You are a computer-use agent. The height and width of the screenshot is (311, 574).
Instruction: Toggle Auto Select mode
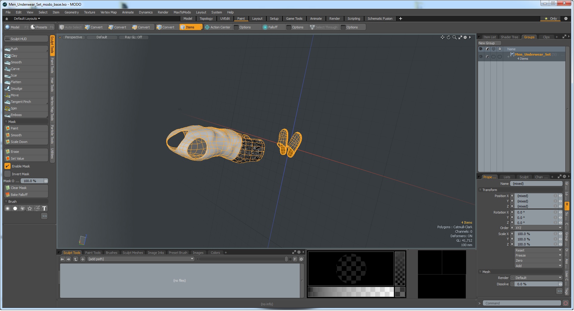point(71,27)
